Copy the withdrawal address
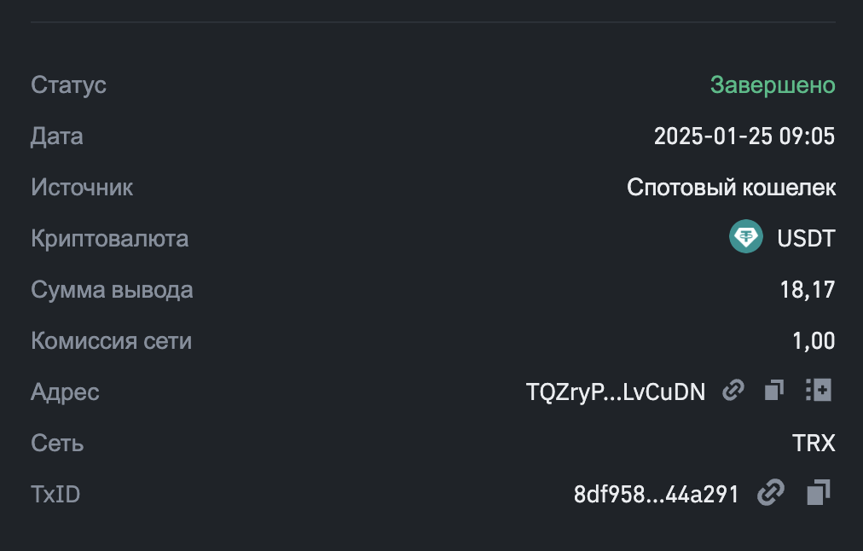This screenshot has height=551, width=863. [x=774, y=391]
